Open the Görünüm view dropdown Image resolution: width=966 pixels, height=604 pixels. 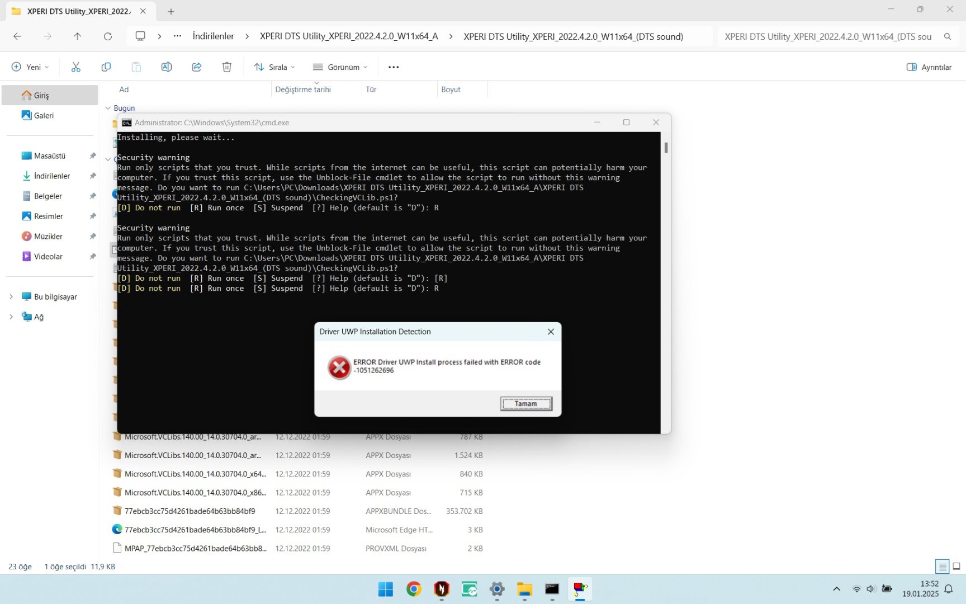point(340,67)
